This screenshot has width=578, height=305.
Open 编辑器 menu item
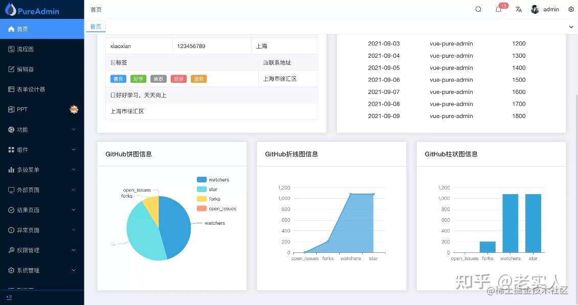(42, 69)
